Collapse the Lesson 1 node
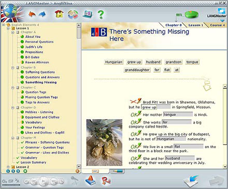Viewport: 228px width, 189px height. tap(8, 28)
